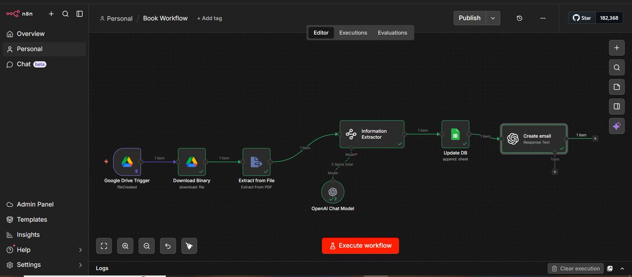
Task: Reset canvas zoom
Action: (x=168, y=245)
